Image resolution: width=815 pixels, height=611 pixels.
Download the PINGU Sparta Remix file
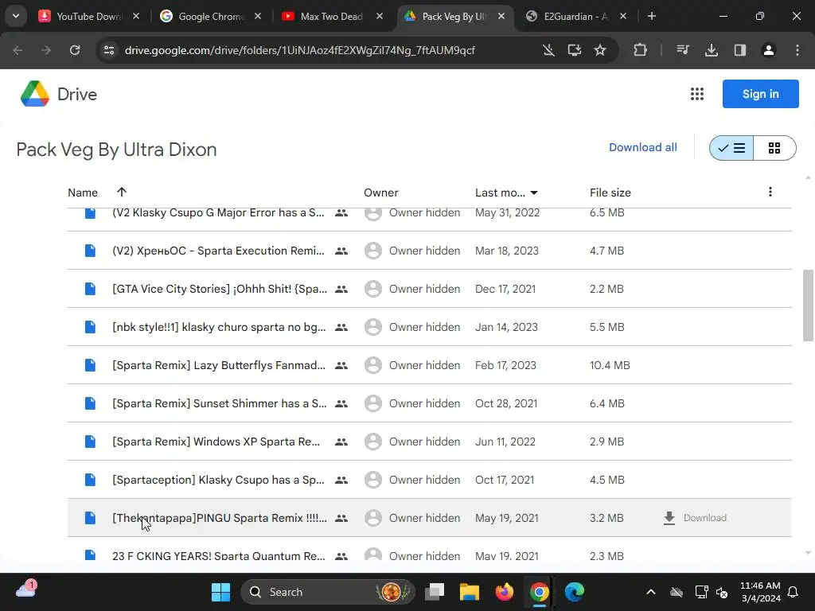click(x=695, y=518)
